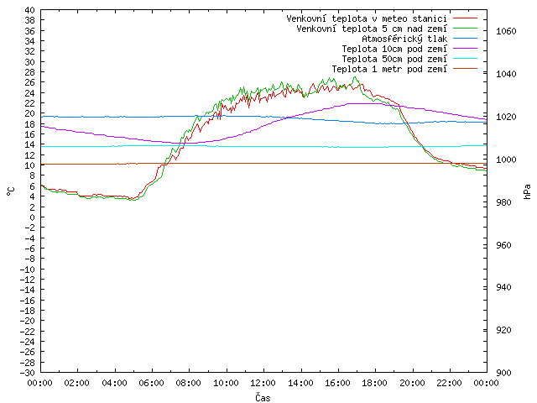The height and width of the screenshot is (403, 537).
Task: Click the 18:00 time axis label
Action: click(375, 383)
